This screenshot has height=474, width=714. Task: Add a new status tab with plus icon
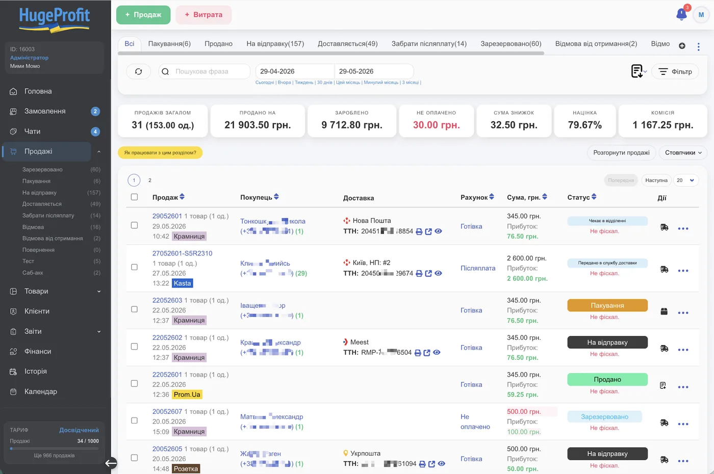click(682, 46)
